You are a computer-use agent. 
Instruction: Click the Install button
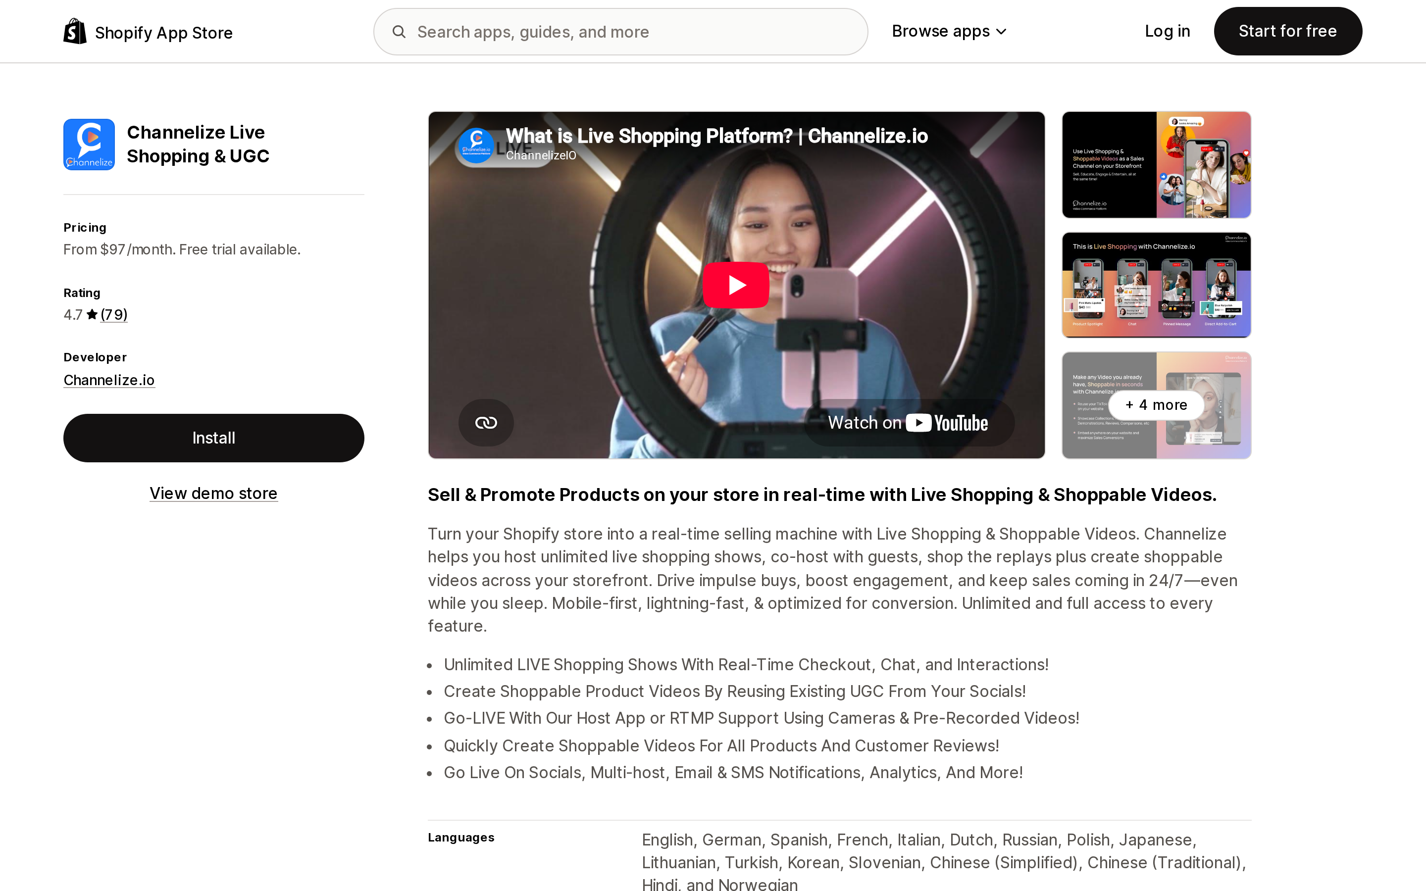pos(214,438)
